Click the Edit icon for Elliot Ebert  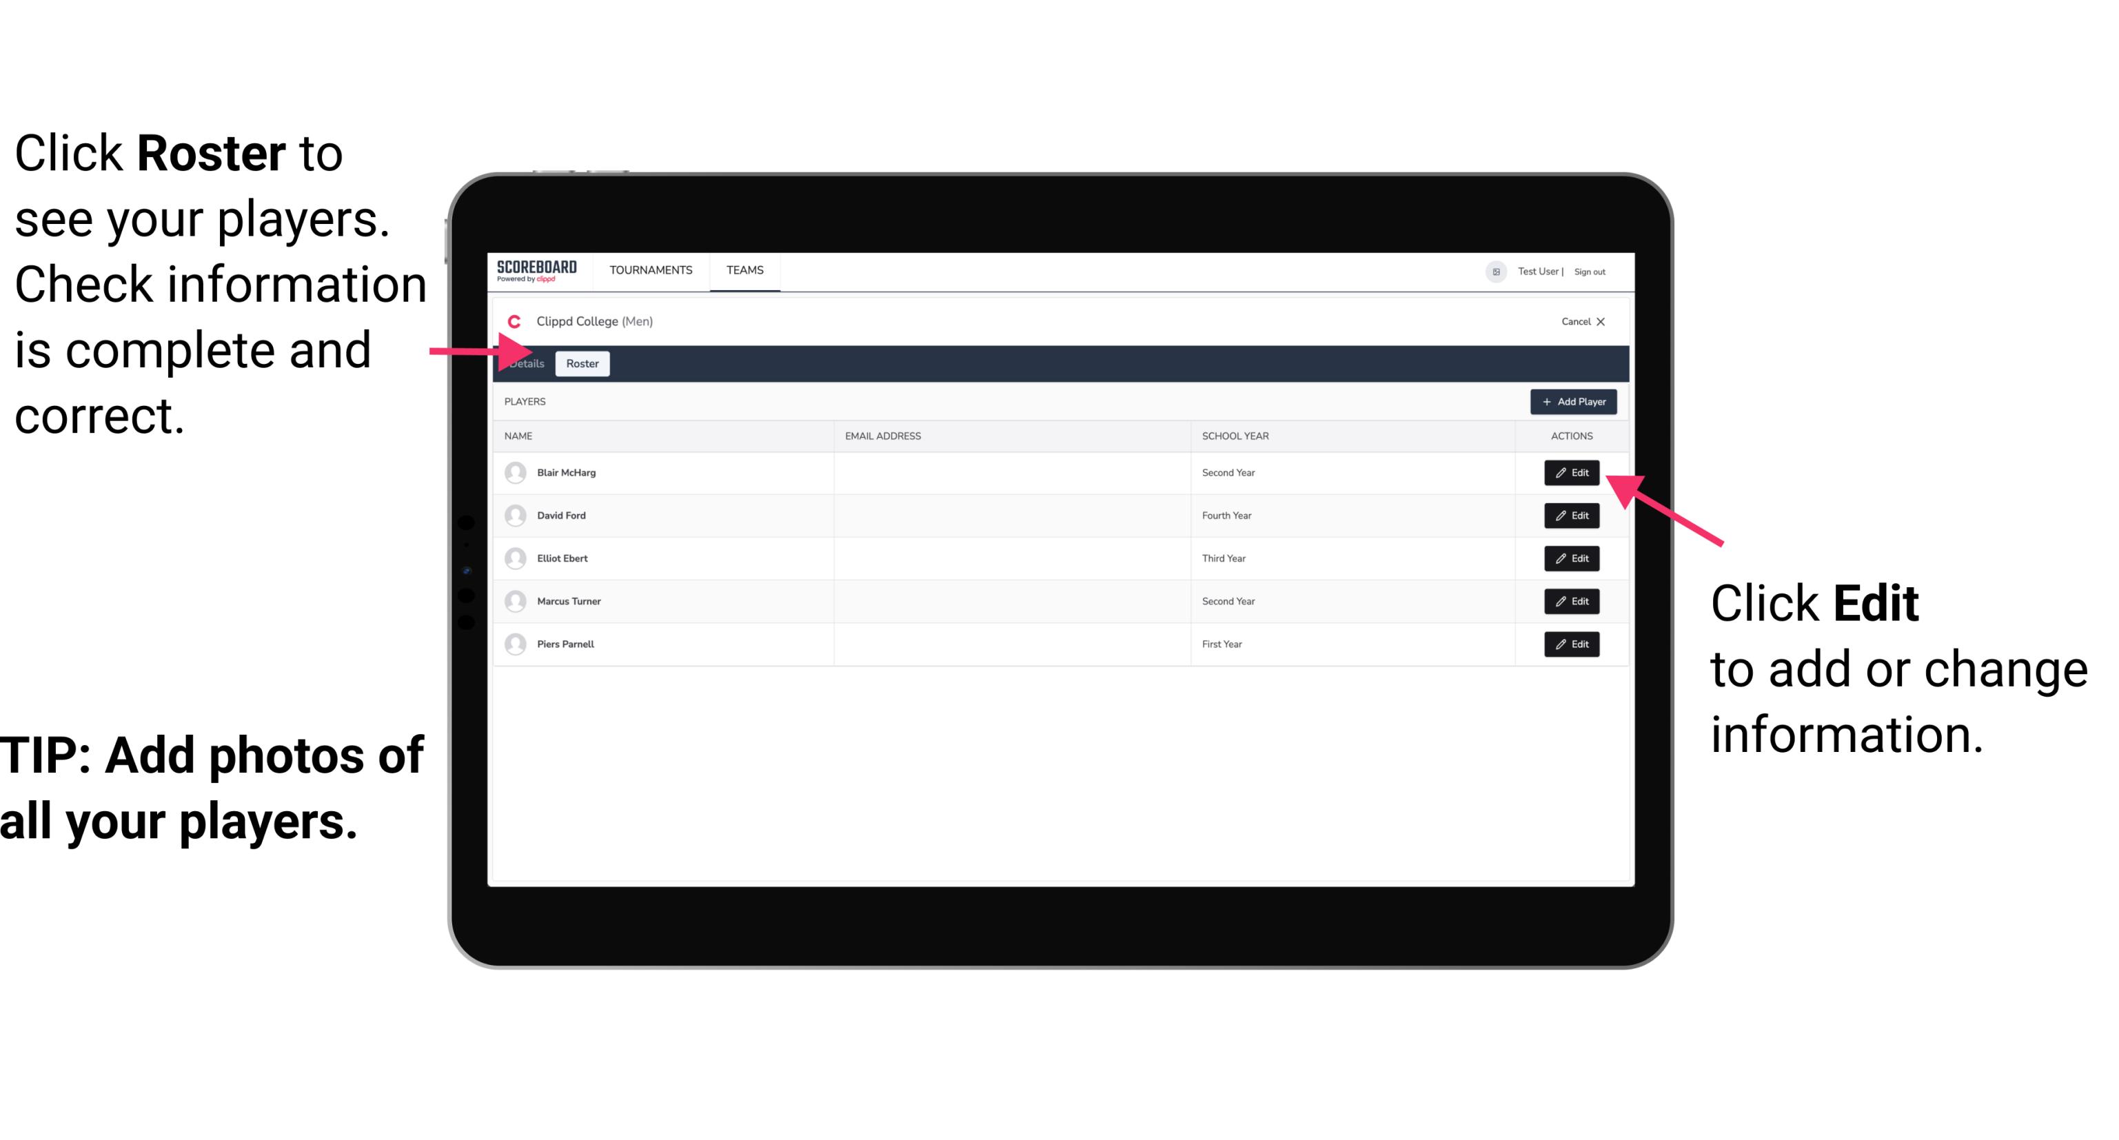(x=1572, y=559)
